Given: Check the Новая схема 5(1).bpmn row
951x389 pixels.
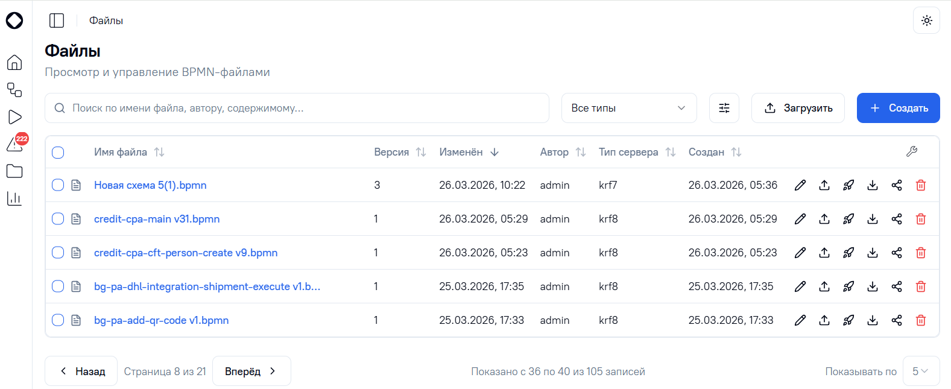Looking at the screenshot, I should pos(58,185).
